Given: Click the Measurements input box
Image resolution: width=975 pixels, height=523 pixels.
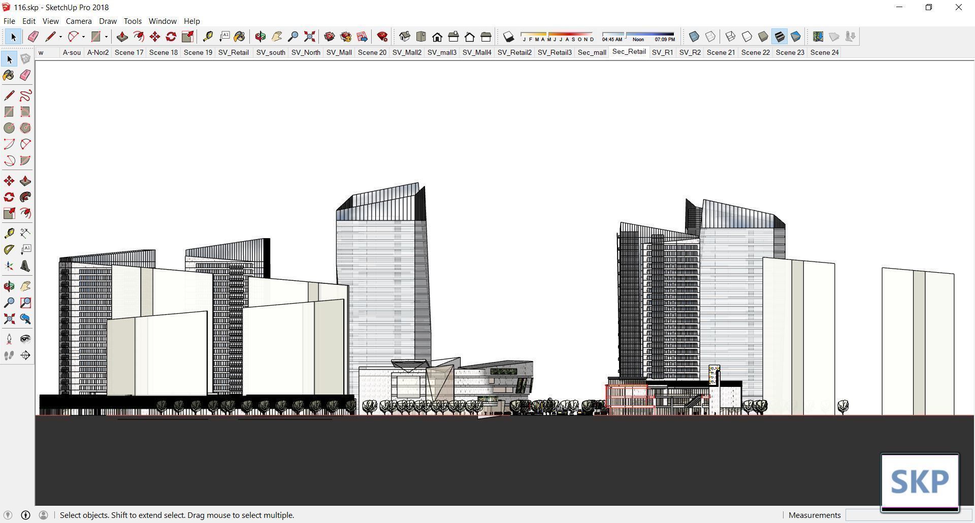Looking at the screenshot, I should (908, 515).
